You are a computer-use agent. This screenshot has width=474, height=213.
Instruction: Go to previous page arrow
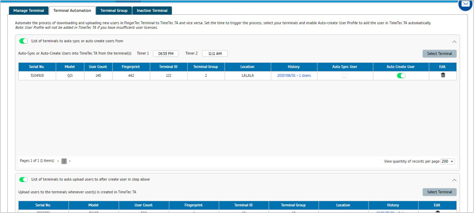pos(57,161)
